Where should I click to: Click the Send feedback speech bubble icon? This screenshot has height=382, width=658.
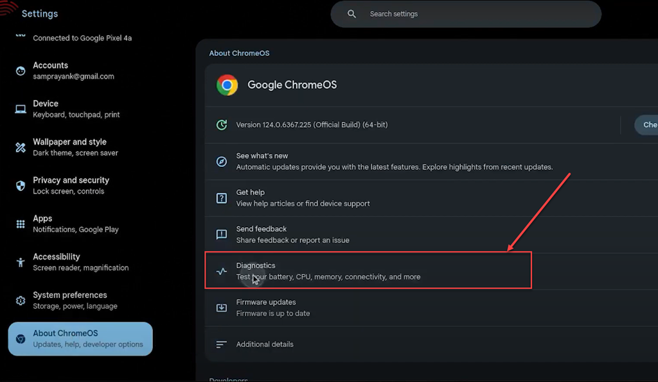[x=222, y=235]
